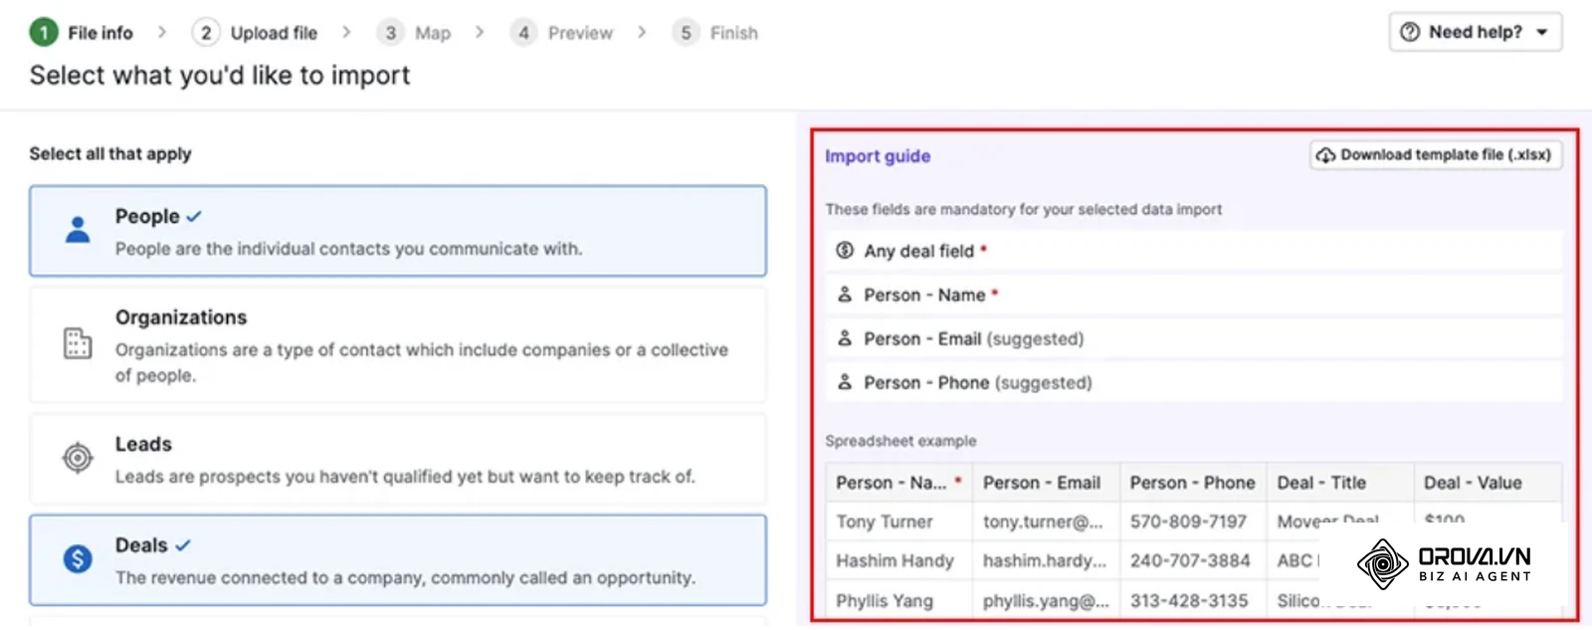The image size is (1592, 630).
Task: Download the template file (.xlsx)
Action: (1436, 155)
